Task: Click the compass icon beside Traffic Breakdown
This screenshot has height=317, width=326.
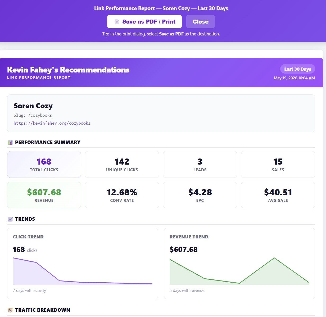Action: (x=10, y=310)
